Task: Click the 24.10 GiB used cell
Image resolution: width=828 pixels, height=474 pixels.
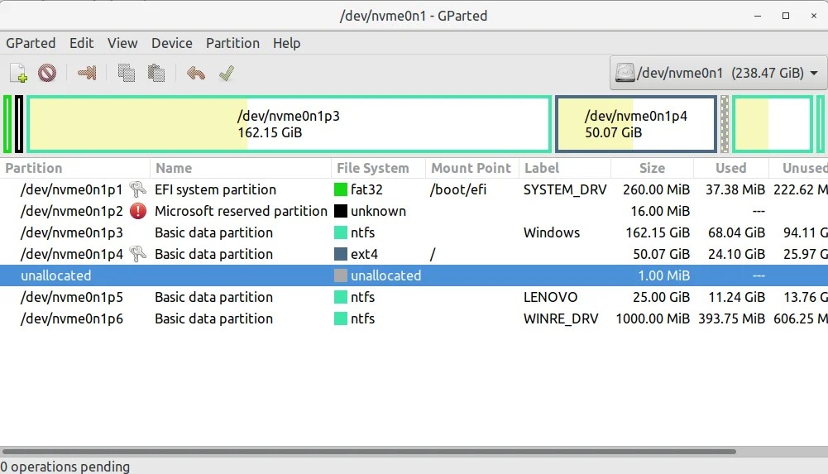Action: coord(736,254)
